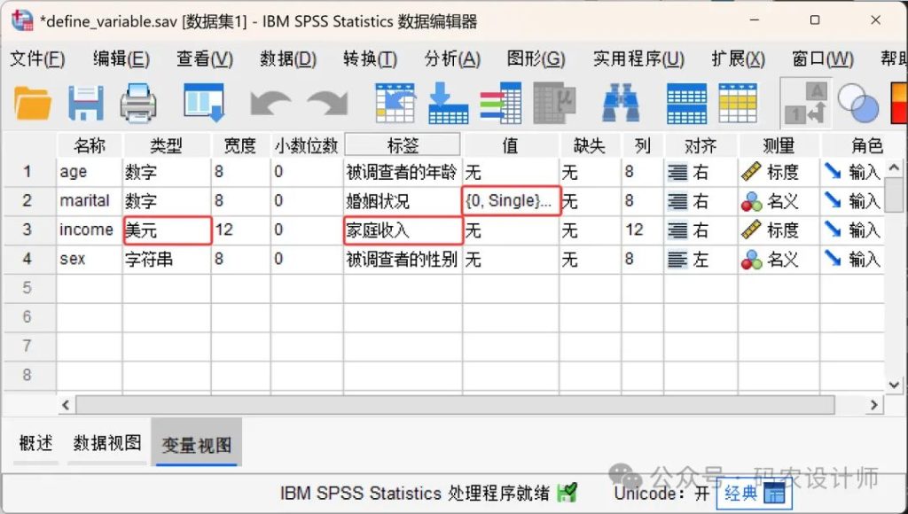The image size is (908, 514).
Task: Open the Recall recent dialogs icon
Action: click(203, 103)
